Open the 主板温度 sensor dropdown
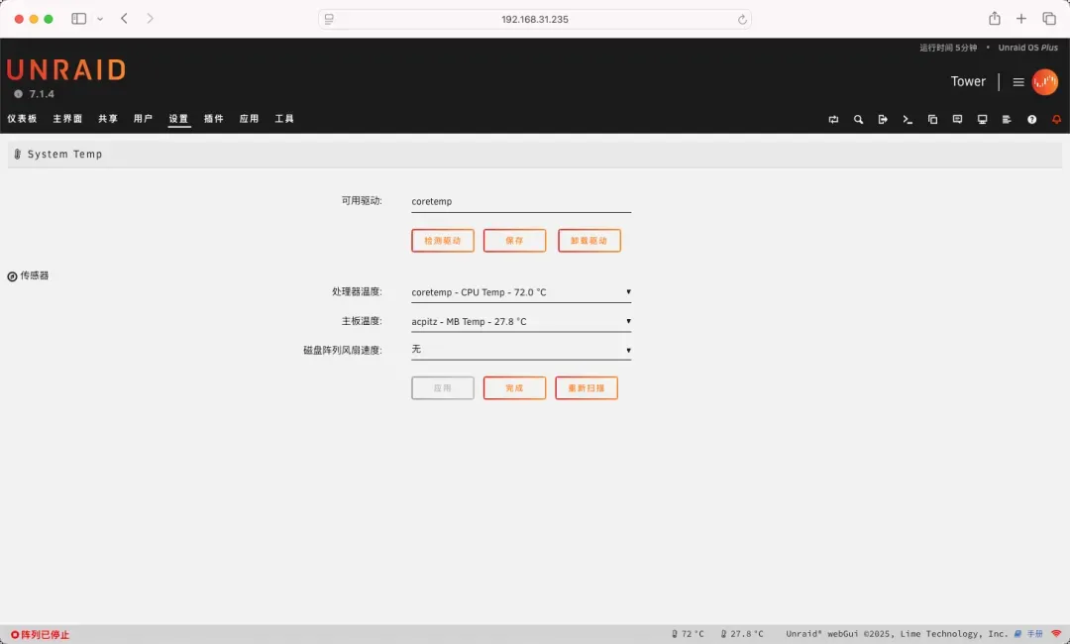 point(520,321)
